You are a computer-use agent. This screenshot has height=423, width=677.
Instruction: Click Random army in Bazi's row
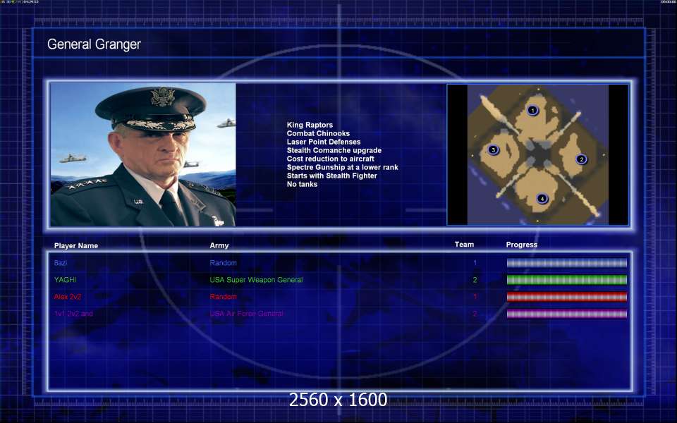[224, 263]
